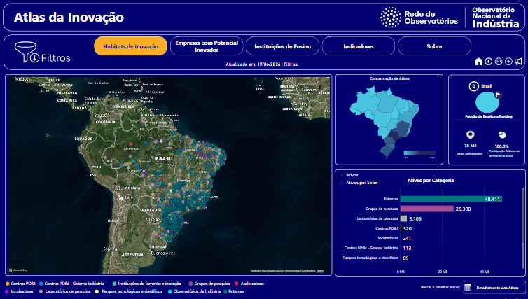This screenshot has height=299, width=528.
Task: Go to the Indicadores tab
Action: (x=359, y=46)
